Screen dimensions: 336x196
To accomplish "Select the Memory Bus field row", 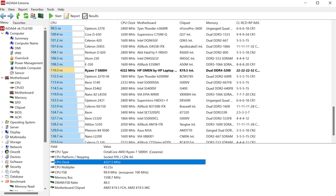I will (x=128, y=178).
